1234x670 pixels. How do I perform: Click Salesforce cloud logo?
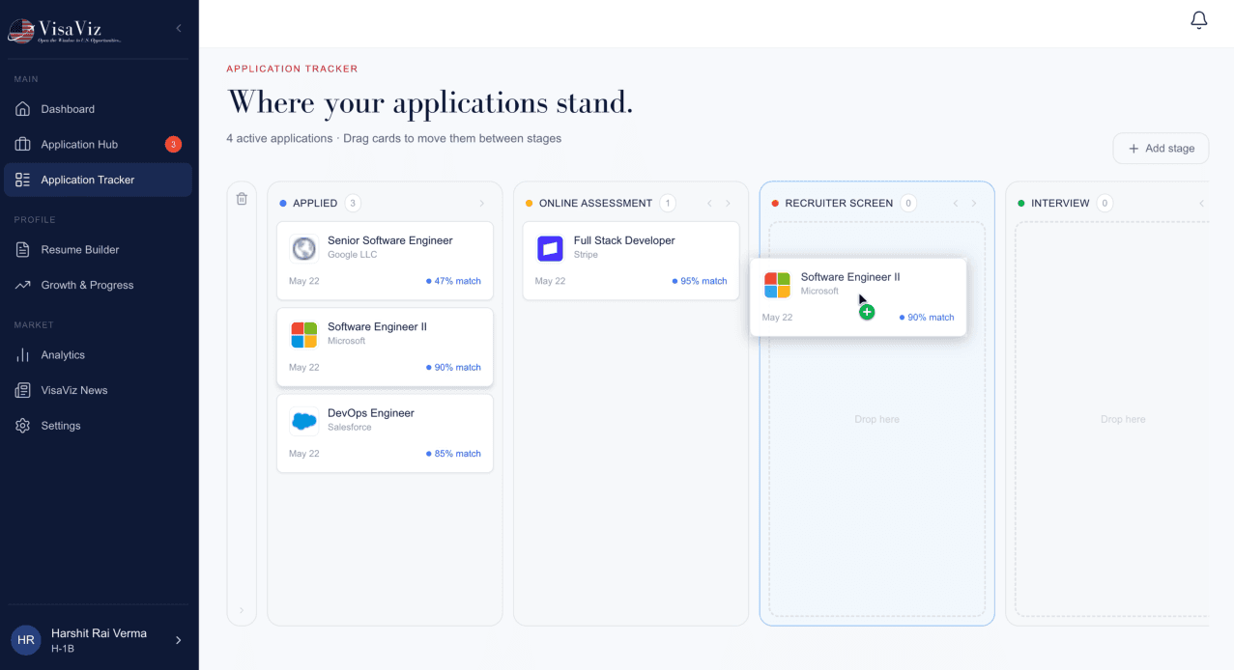(304, 421)
